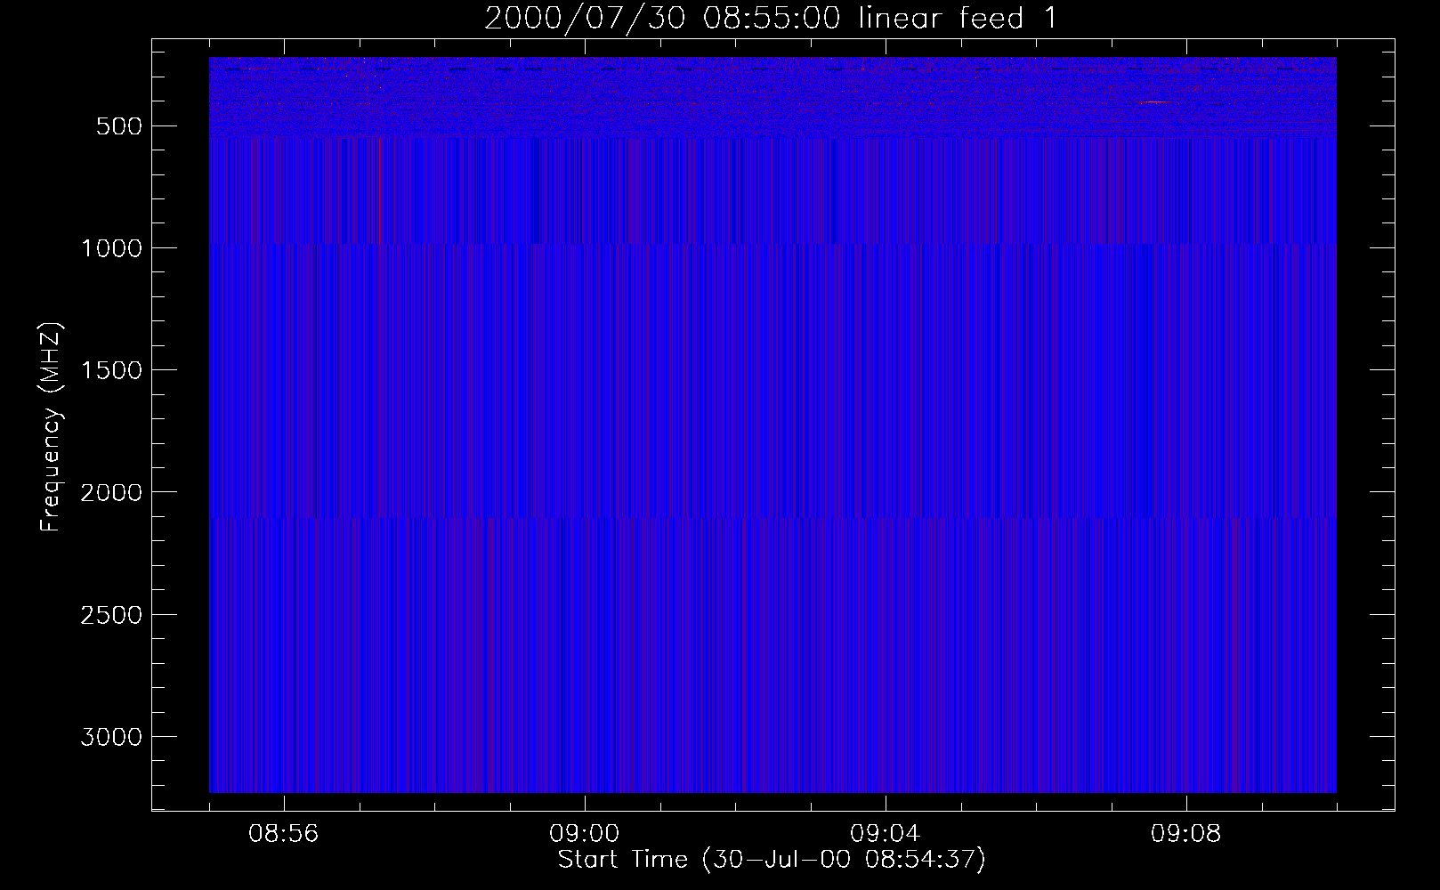The height and width of the screenshot is (890, 1440).
Task: Click the red vertical streak near 08:57
Action: click(380, 190)
